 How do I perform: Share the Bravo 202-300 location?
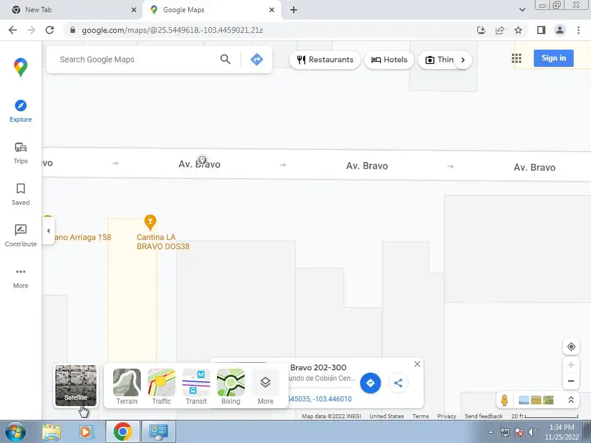(398, 383)
